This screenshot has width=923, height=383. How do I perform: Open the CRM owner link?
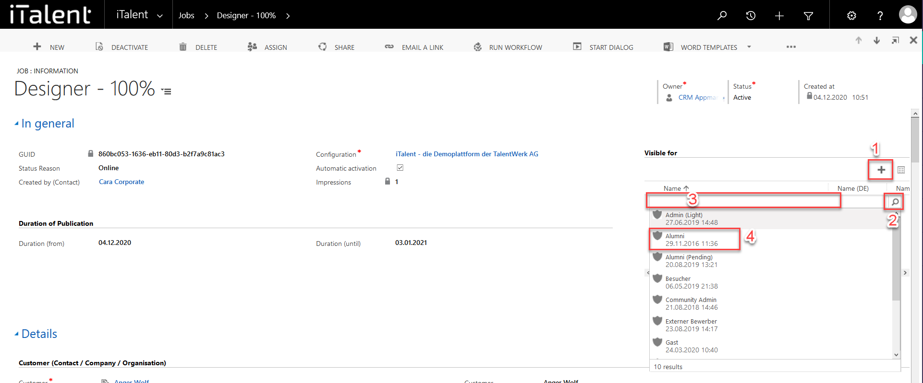pyautogui.click(x=697, y=97)
